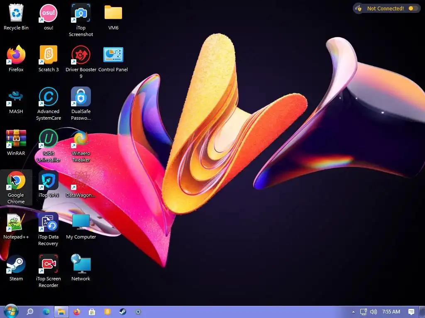425x318 pixels.
Task: Expand the hidden tray icons arrow
Action: pos(353,312)
